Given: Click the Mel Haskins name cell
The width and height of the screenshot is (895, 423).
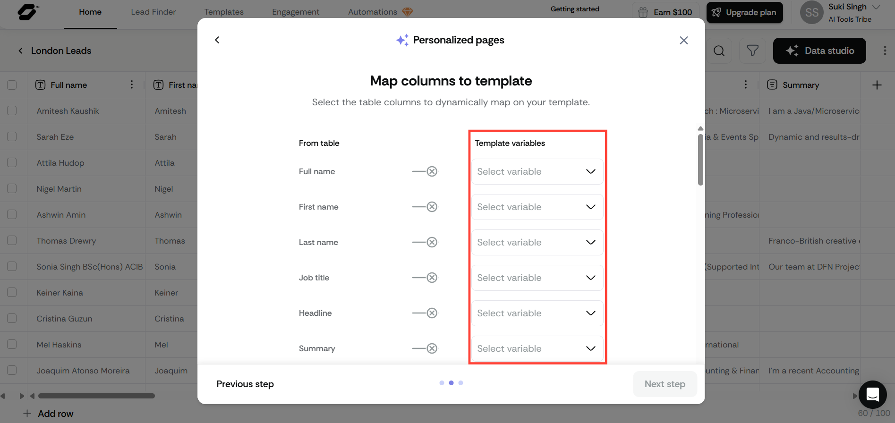Looking at the screenshot, I should tap(86, 345).
